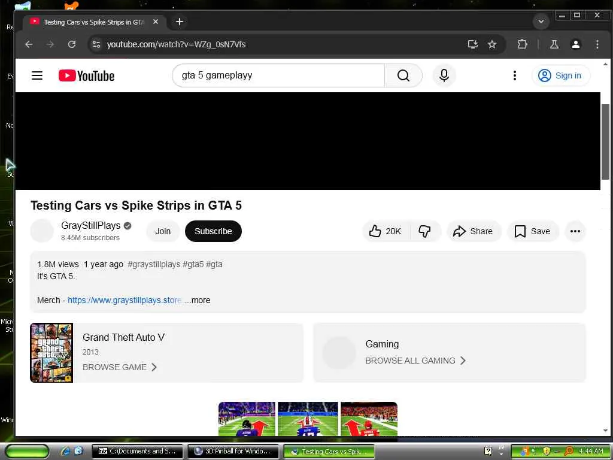
Task: Save the video to a playlist
Action: (x=532, y=231)
